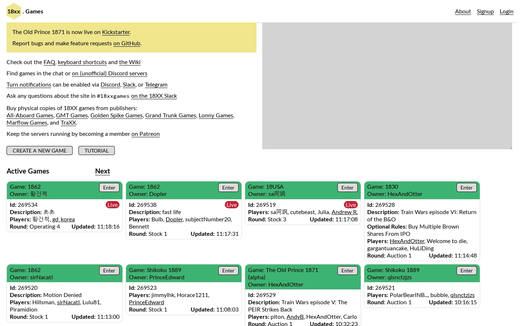Go to Next page of Active Games
The image size is (523, 326).
click(x=102, y=171)
